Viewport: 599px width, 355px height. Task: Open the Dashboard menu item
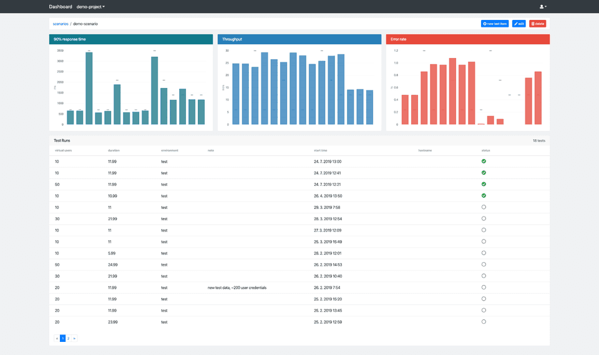[x=61, y=6]
